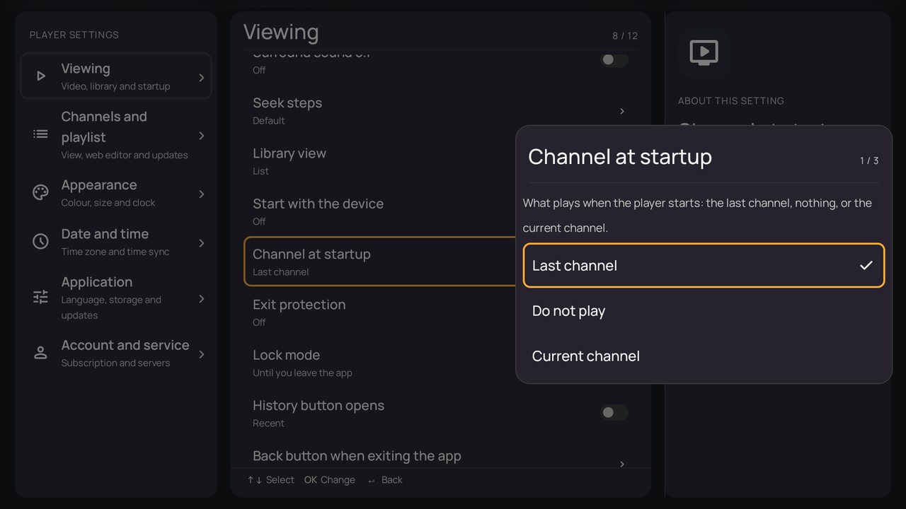Screen dimensions: 906x509
Task: Open the Exit protection setting
Action: tap(440, 312)
